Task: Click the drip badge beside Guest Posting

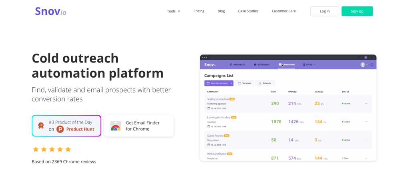Action: 227,136
